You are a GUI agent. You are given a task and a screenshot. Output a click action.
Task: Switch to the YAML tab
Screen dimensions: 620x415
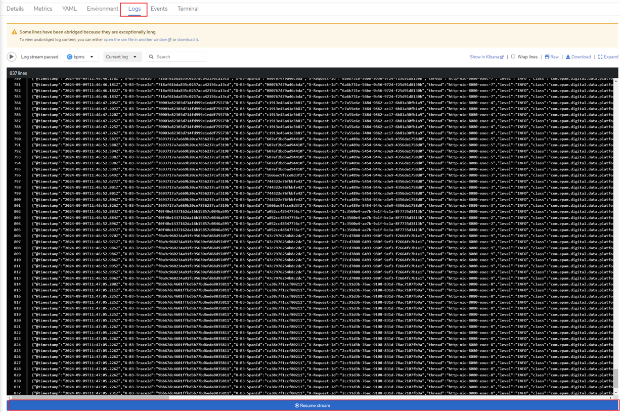point(69,9)
